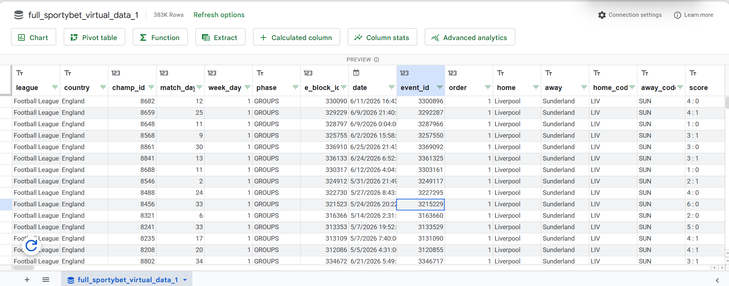Select event_id cell 3215229

pyautogui.click(x=421, y=204)
